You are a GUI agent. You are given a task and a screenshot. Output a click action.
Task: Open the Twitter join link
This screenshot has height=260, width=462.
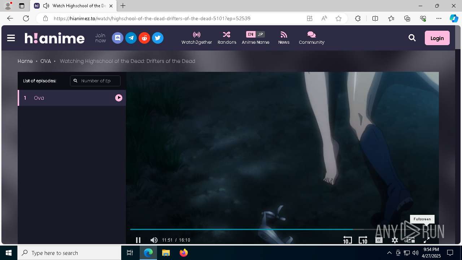[x=158, y=38]
